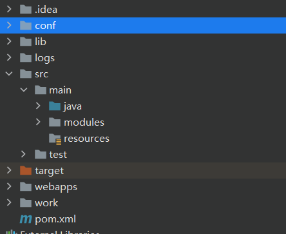Expand the conf folder arrow

click(x=9, y=25)
